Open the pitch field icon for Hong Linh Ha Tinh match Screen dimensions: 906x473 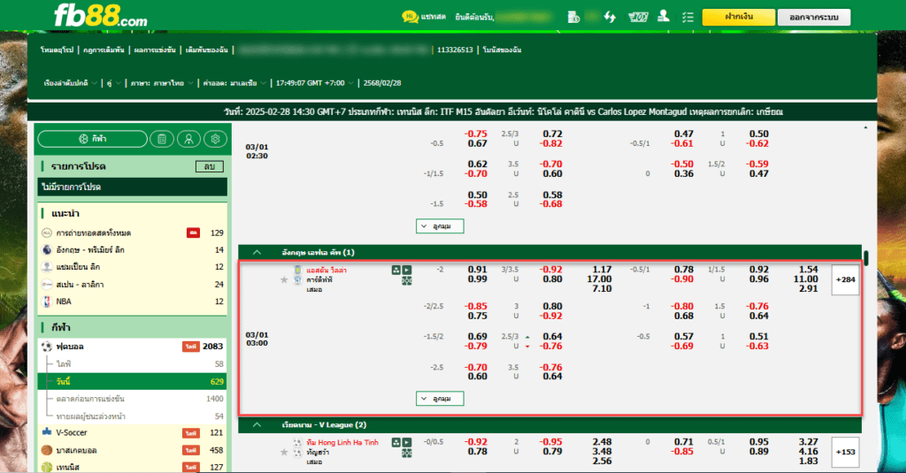point(407,454)
